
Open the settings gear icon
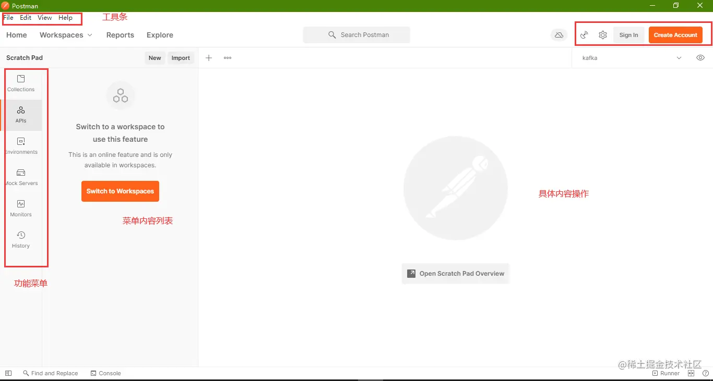[x=603, y=35]
